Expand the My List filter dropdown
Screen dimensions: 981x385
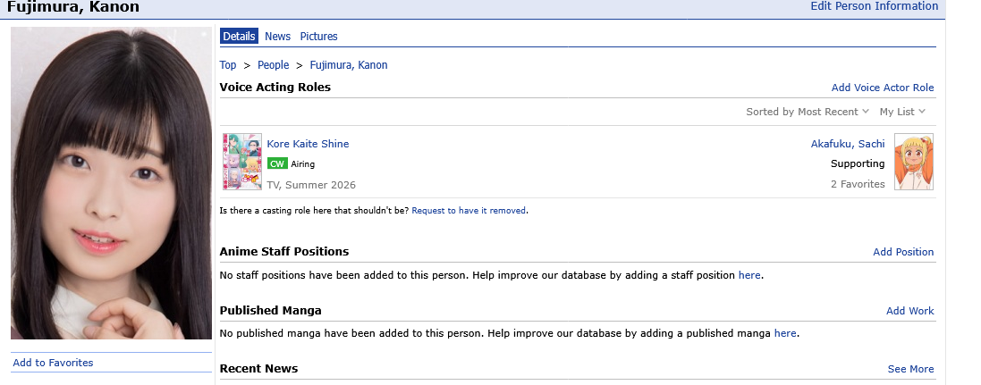click(902, 112)
